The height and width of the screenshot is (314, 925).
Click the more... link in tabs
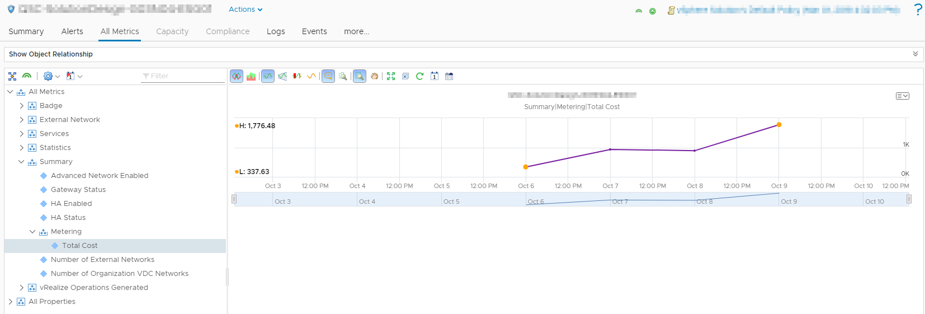click(356, 31)
